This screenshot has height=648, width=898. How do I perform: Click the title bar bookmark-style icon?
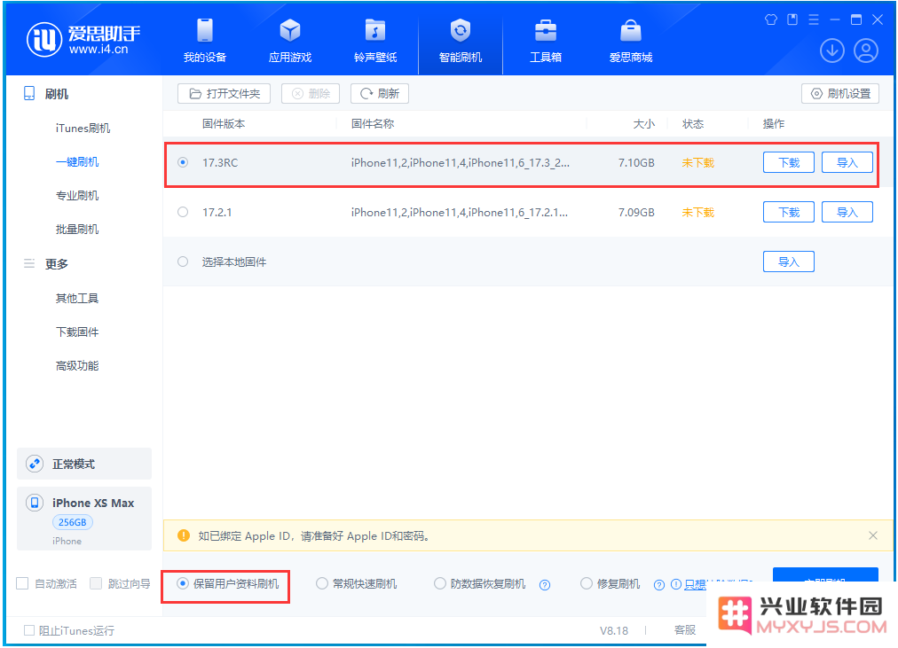tap(792, 20)
